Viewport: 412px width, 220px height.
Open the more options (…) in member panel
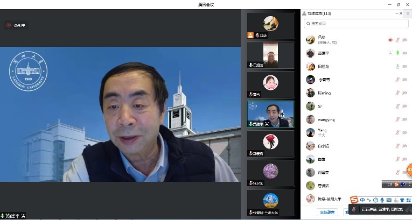(x=396, y=13)
